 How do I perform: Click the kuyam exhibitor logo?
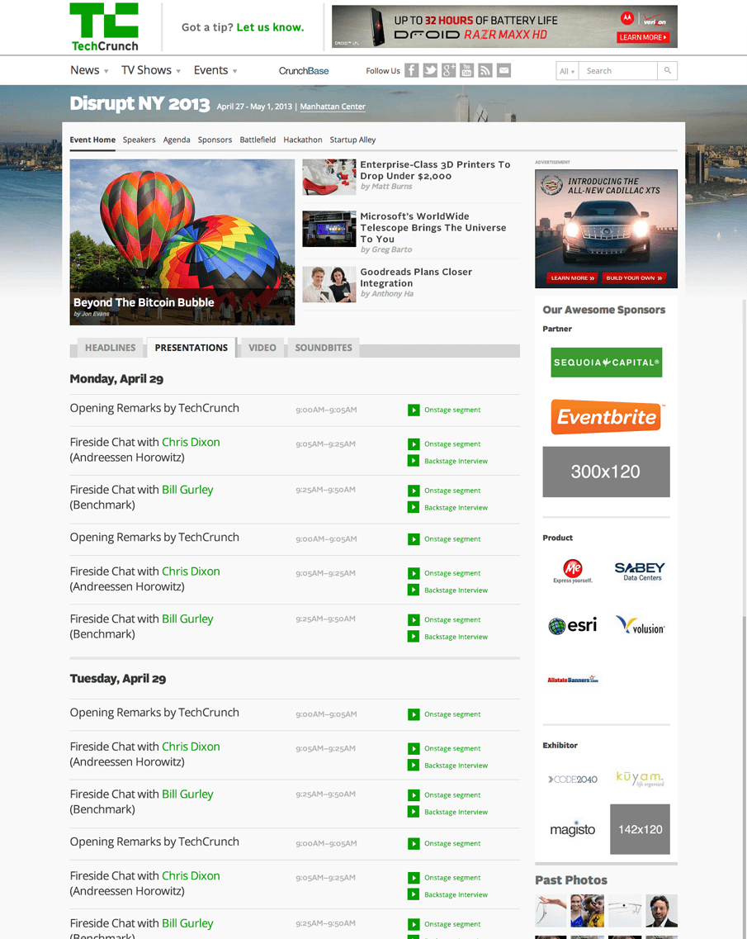click(x=640, y=778)
